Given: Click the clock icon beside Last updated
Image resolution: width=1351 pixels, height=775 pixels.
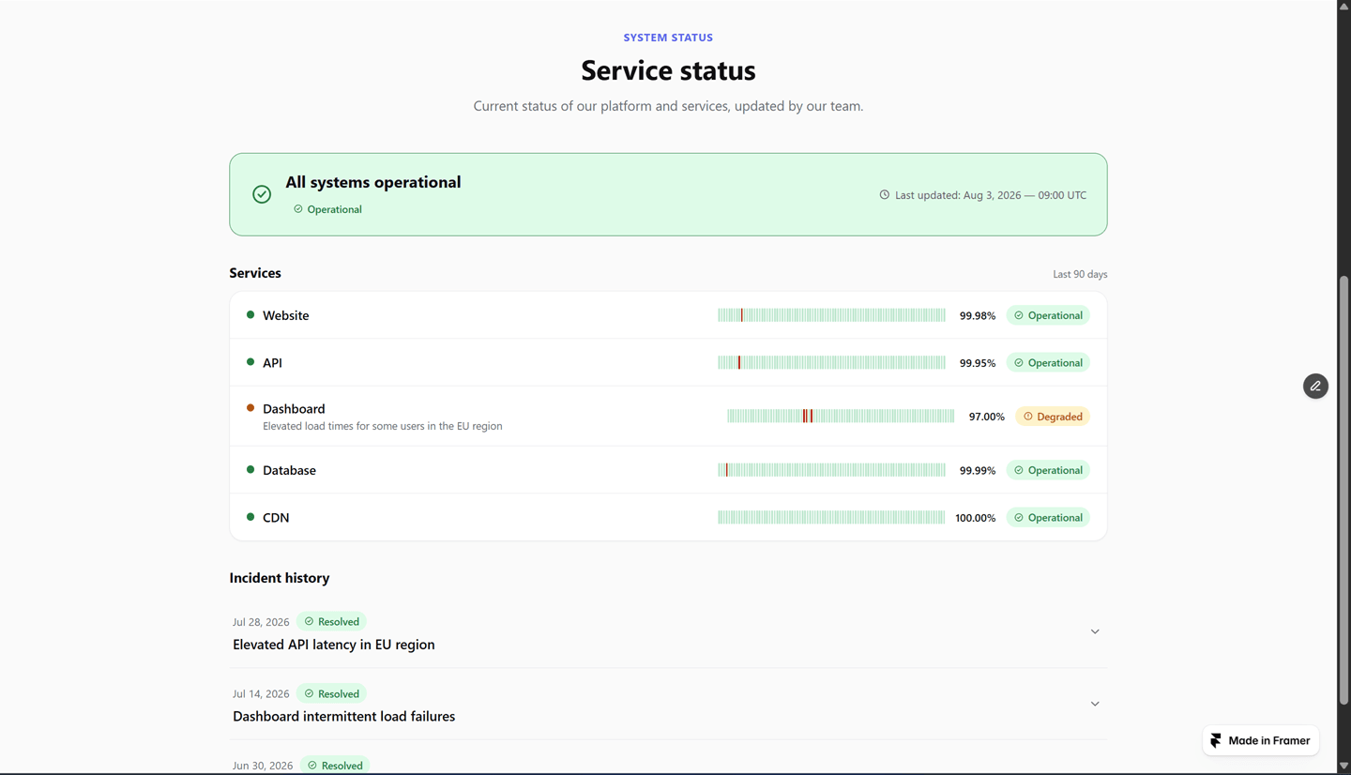Looking at the screenshot, I should pos(884,195).
